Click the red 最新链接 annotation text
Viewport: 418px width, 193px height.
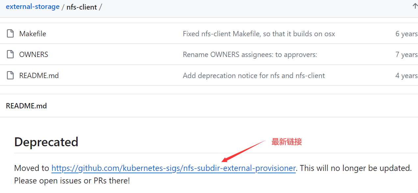click(286, 142)
